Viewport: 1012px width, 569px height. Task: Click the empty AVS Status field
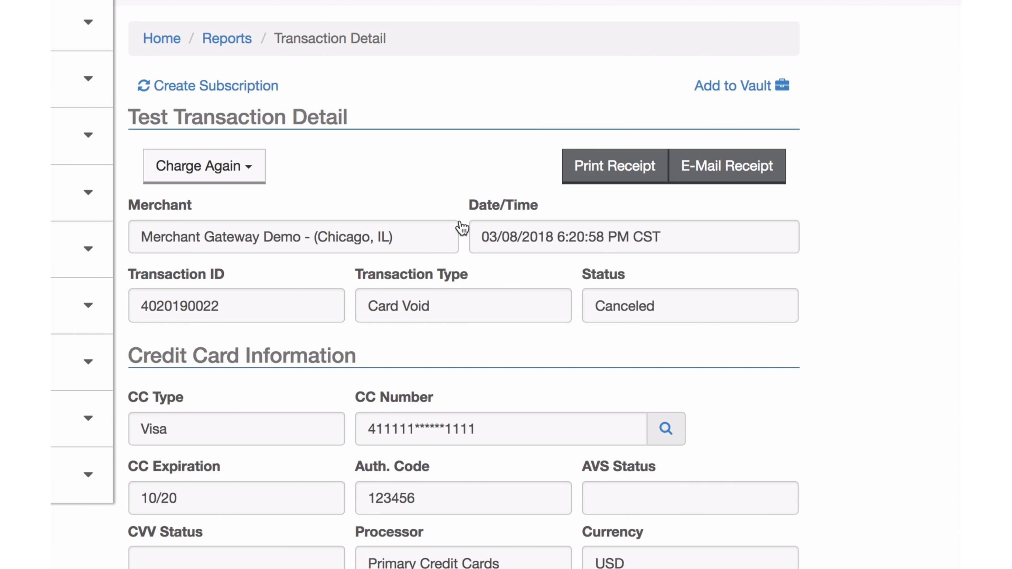coord(690,498)
